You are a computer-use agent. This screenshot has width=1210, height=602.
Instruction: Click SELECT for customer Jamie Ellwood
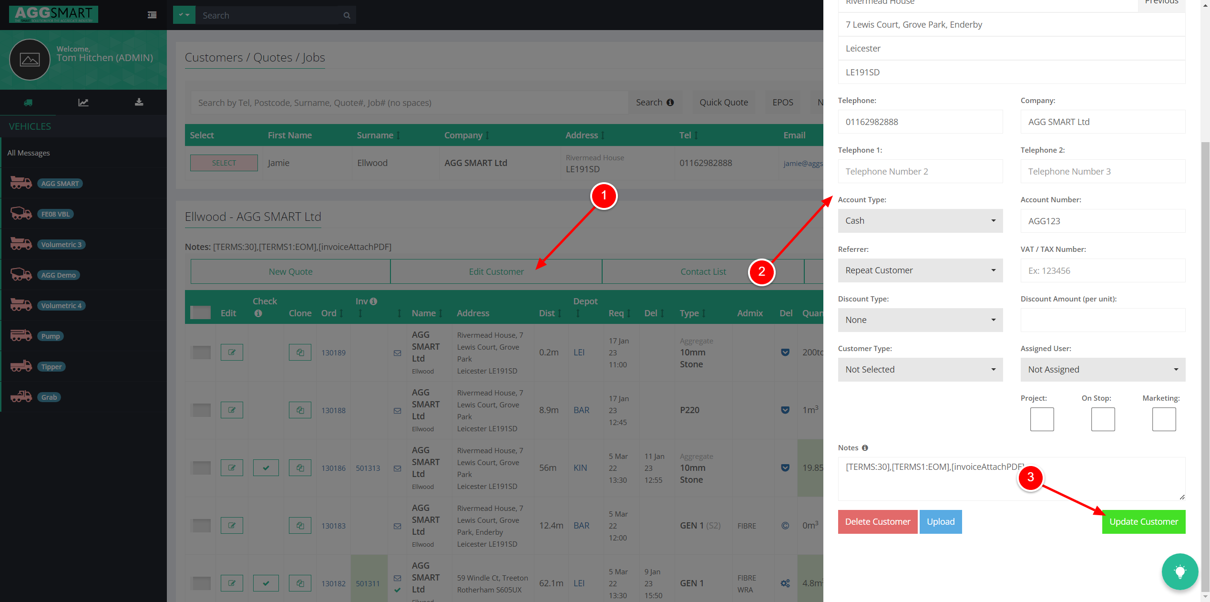pyautogui.click(x=224, y=163)
